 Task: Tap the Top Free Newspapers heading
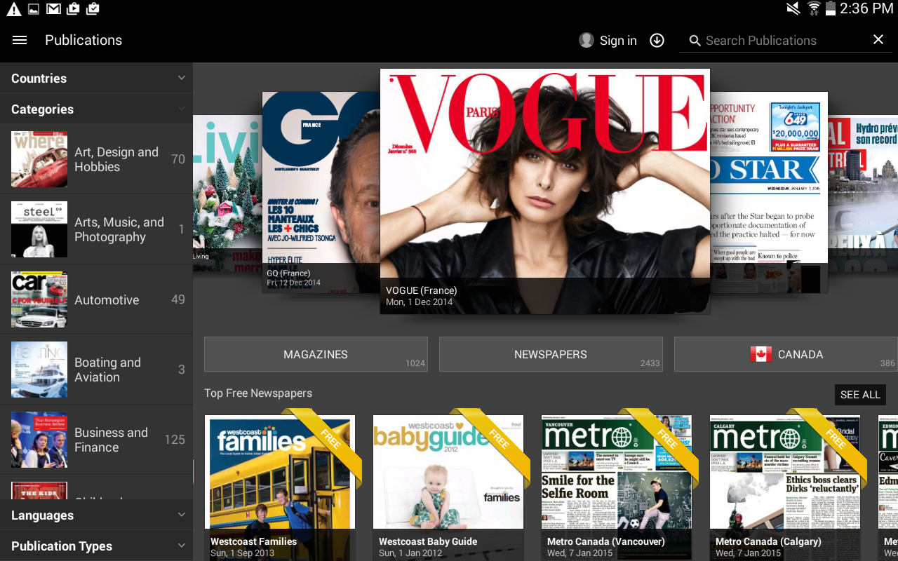258,393
